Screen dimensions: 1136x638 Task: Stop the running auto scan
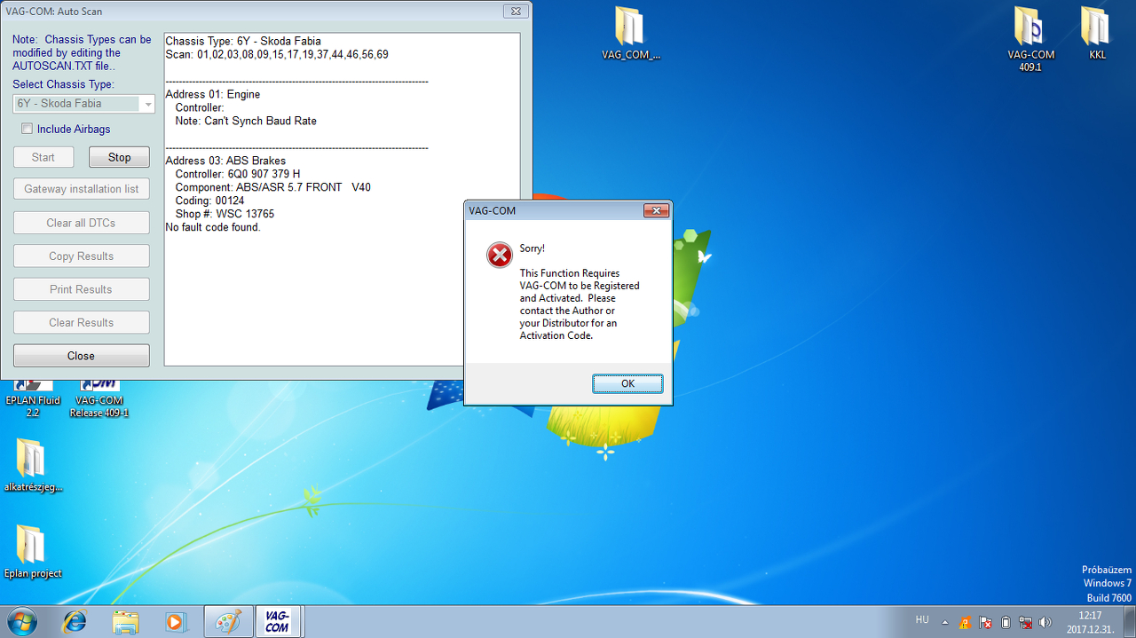[119, 157]
